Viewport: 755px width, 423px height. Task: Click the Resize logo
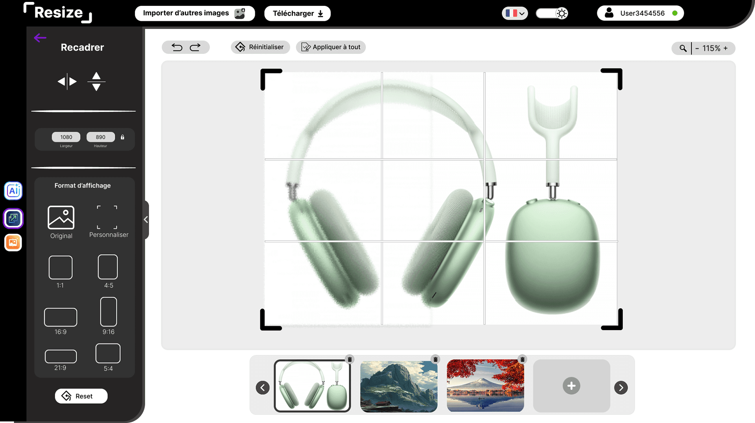(58, 13)
